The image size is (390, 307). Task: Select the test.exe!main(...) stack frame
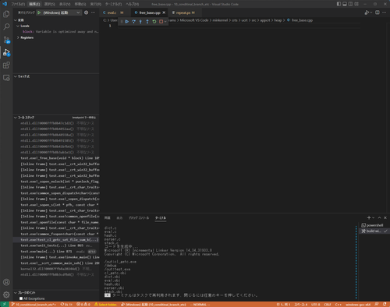tap(56, 251)
